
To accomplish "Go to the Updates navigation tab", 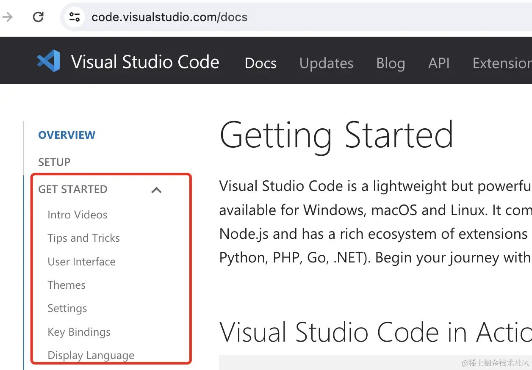I will [x=326, y=63].
